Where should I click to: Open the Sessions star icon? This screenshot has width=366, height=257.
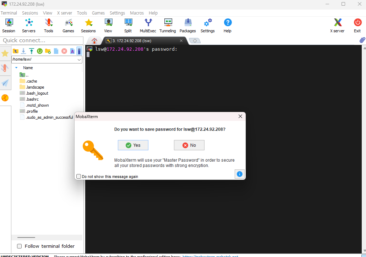[x=88, y=26]
